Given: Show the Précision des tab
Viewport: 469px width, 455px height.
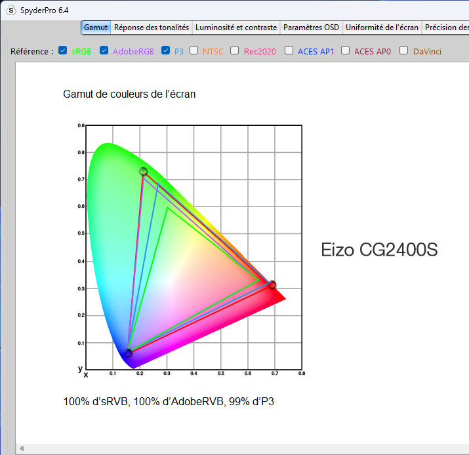Looking at the screenshot, I should pyautogui.click(x=446, y=28).
